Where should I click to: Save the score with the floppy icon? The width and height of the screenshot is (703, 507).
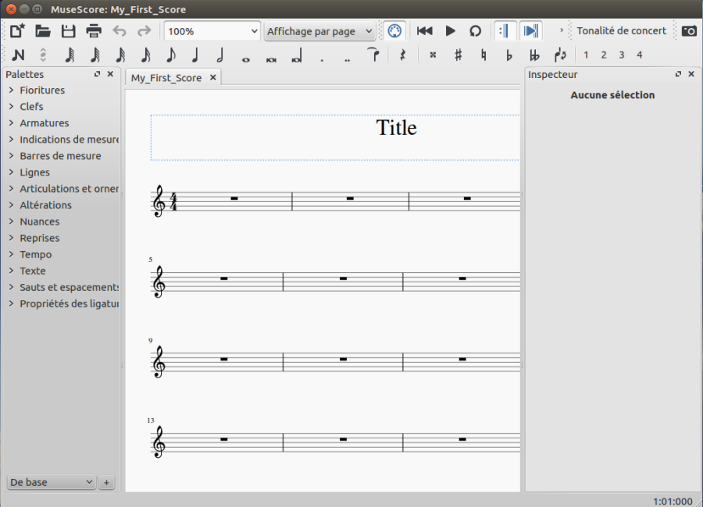68,31
